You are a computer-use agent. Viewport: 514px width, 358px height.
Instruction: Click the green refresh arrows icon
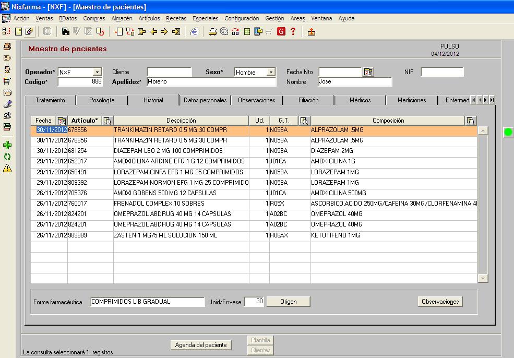[7, 157]
